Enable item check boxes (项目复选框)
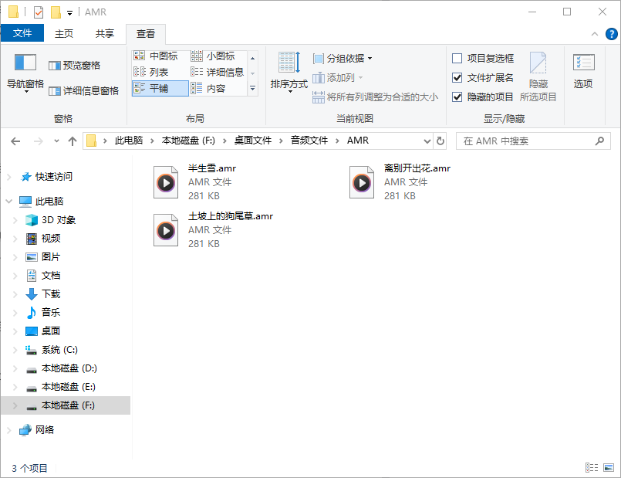 pyautogui.click(x=457, y=58)
